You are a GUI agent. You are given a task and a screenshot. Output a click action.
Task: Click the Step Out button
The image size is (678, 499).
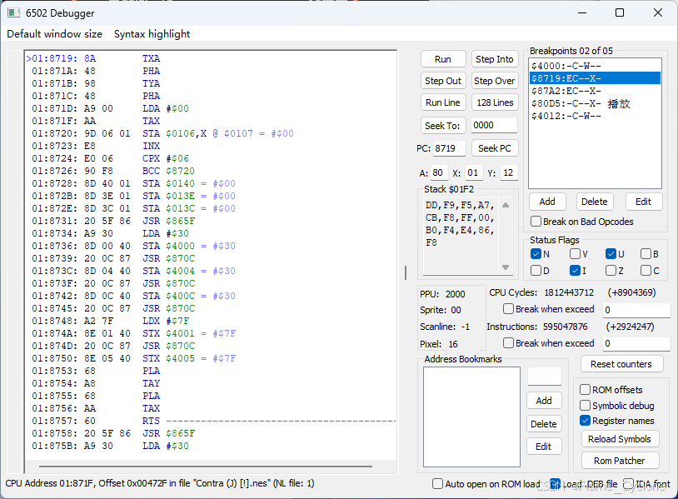(443, 81)
